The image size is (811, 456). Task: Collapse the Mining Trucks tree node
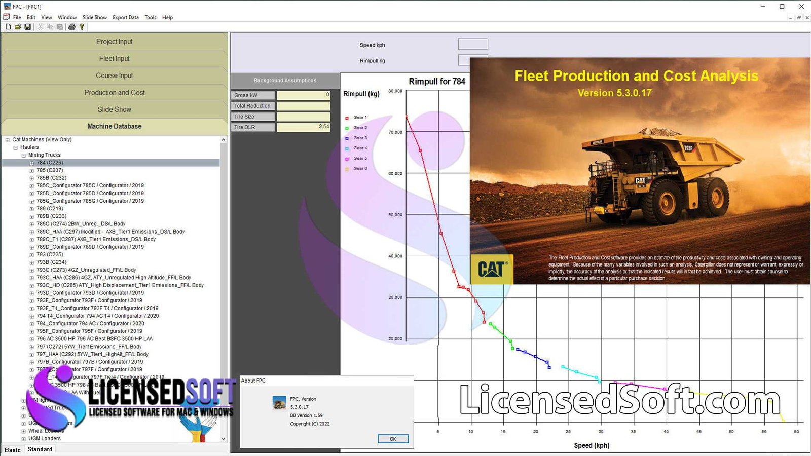tap(24, 155)
